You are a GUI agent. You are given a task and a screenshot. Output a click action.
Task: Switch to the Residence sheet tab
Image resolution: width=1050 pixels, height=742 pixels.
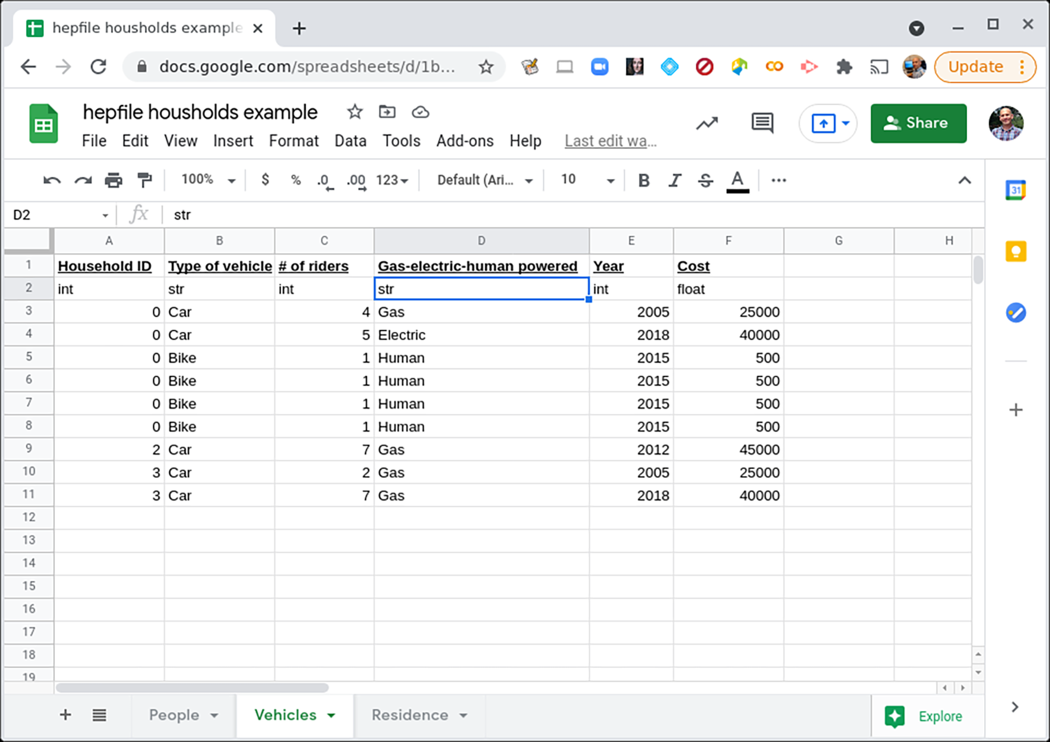click(409, 715)
